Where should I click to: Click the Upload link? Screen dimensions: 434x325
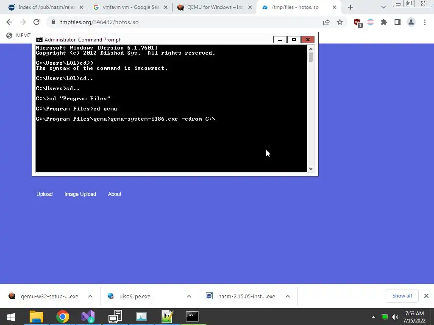(x=45, y=194)
